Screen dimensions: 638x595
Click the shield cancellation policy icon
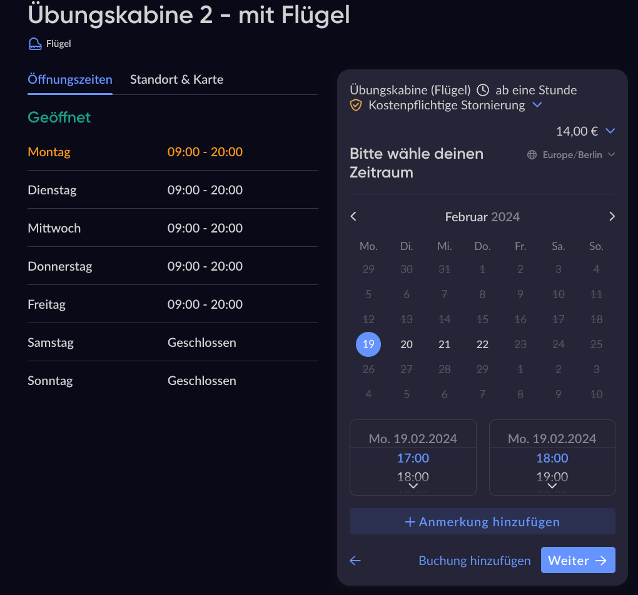coord(356,106)
